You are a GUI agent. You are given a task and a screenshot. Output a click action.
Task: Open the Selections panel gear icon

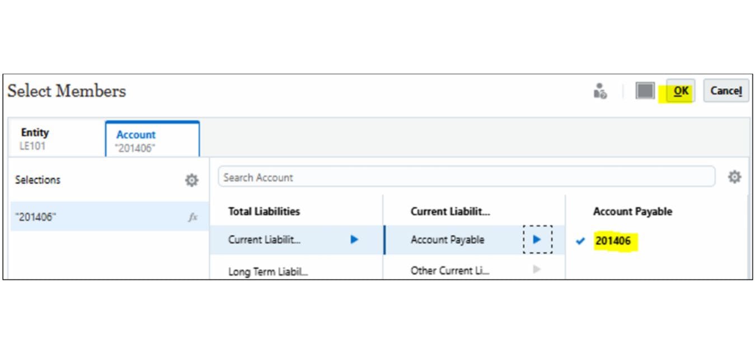coord(191,180)
